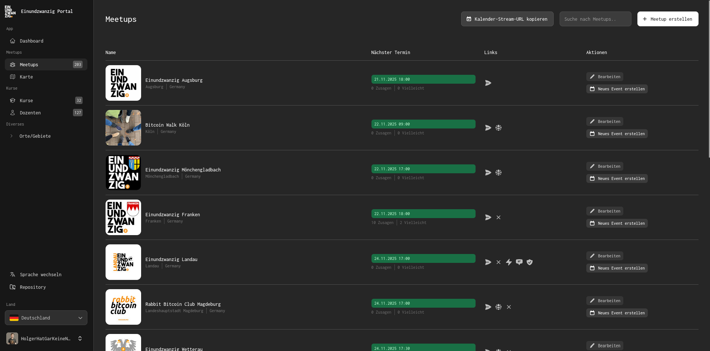Open the HolgerHatGarKeineN user menu
Viewport: 710px width, 351px height.
pyautogui.click(x=44, y=338)
